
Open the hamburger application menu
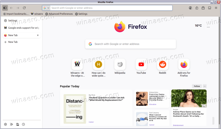click(x=216, y=8)
